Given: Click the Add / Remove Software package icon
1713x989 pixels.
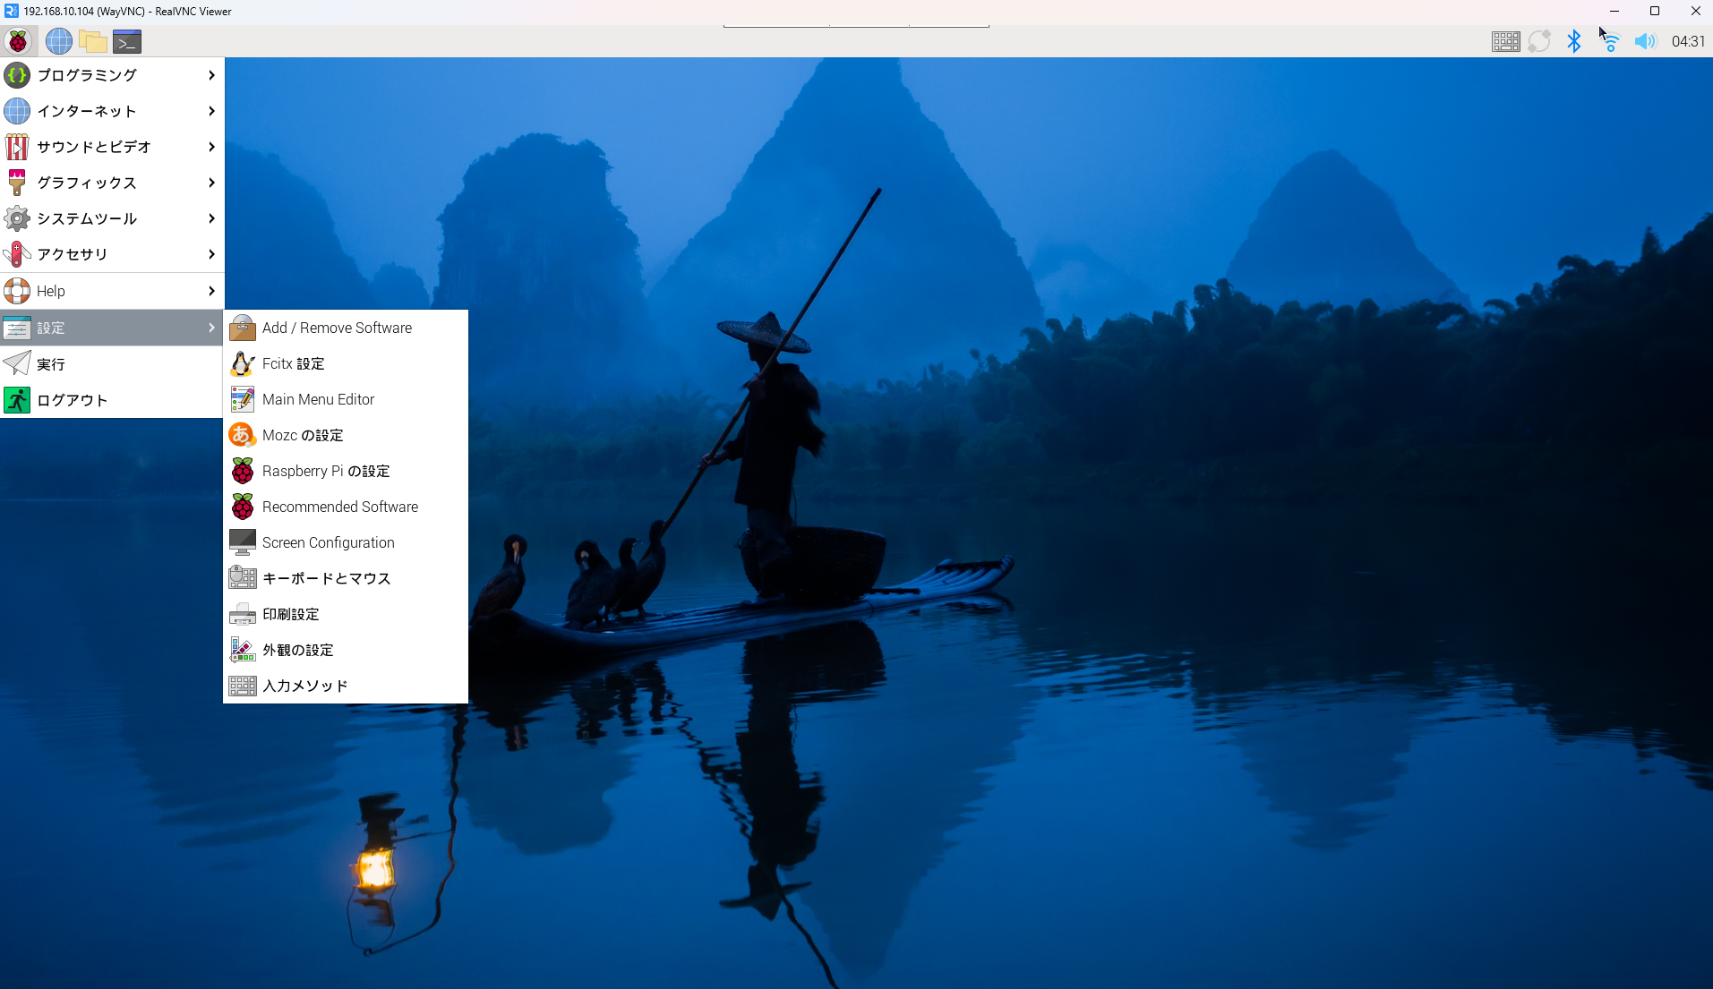Looking at the screenshot, I should tap(243, 328).
